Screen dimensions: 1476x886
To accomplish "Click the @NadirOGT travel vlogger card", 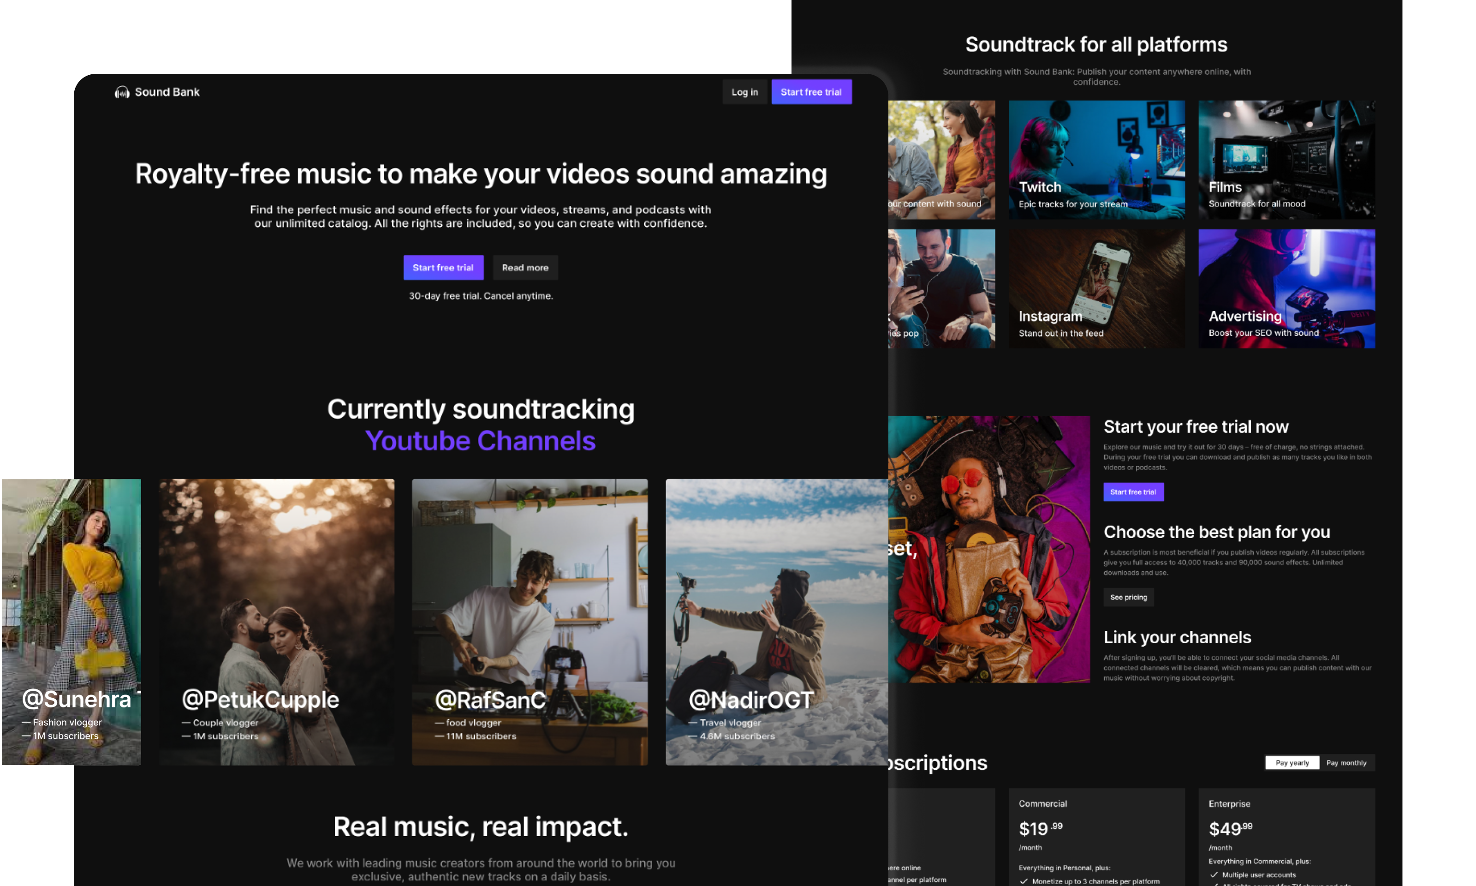I will pos(776,621).
